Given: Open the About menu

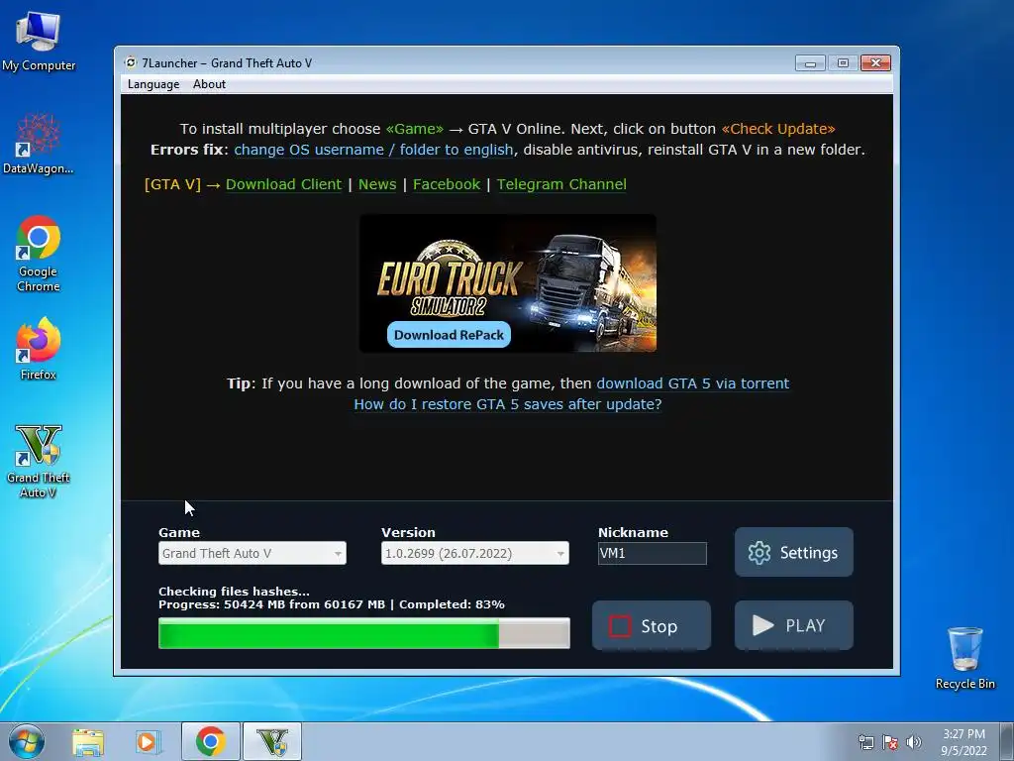Looking at the screenshot, I should pos(209,84).
